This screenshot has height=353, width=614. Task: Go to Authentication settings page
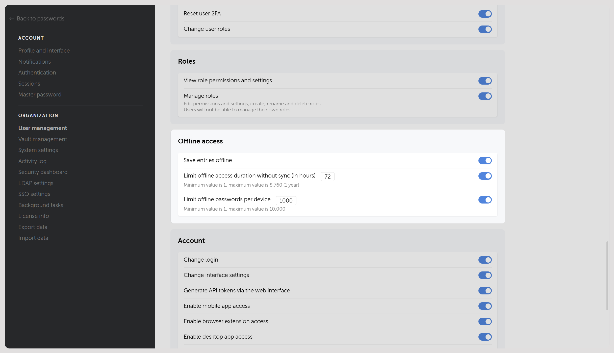[37, 72]
